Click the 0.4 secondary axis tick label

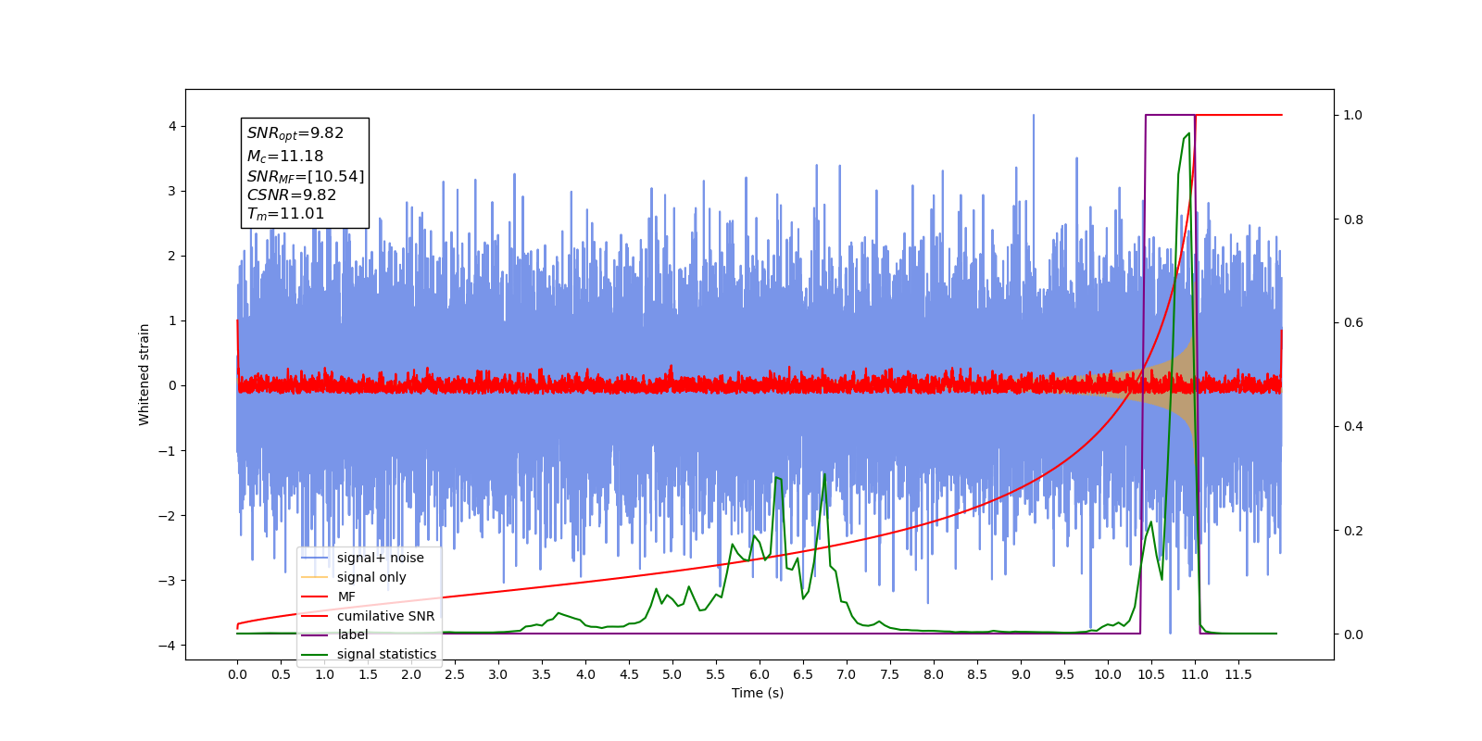click(x=1353, y=426)
